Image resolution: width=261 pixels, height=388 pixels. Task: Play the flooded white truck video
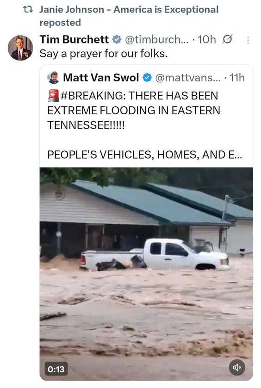(x=146, y=274)
